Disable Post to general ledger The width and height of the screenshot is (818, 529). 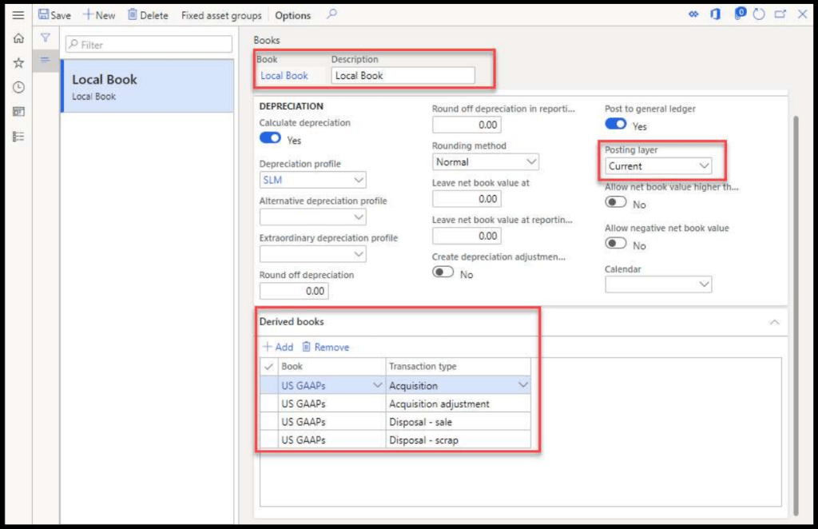tap(616, 124)
